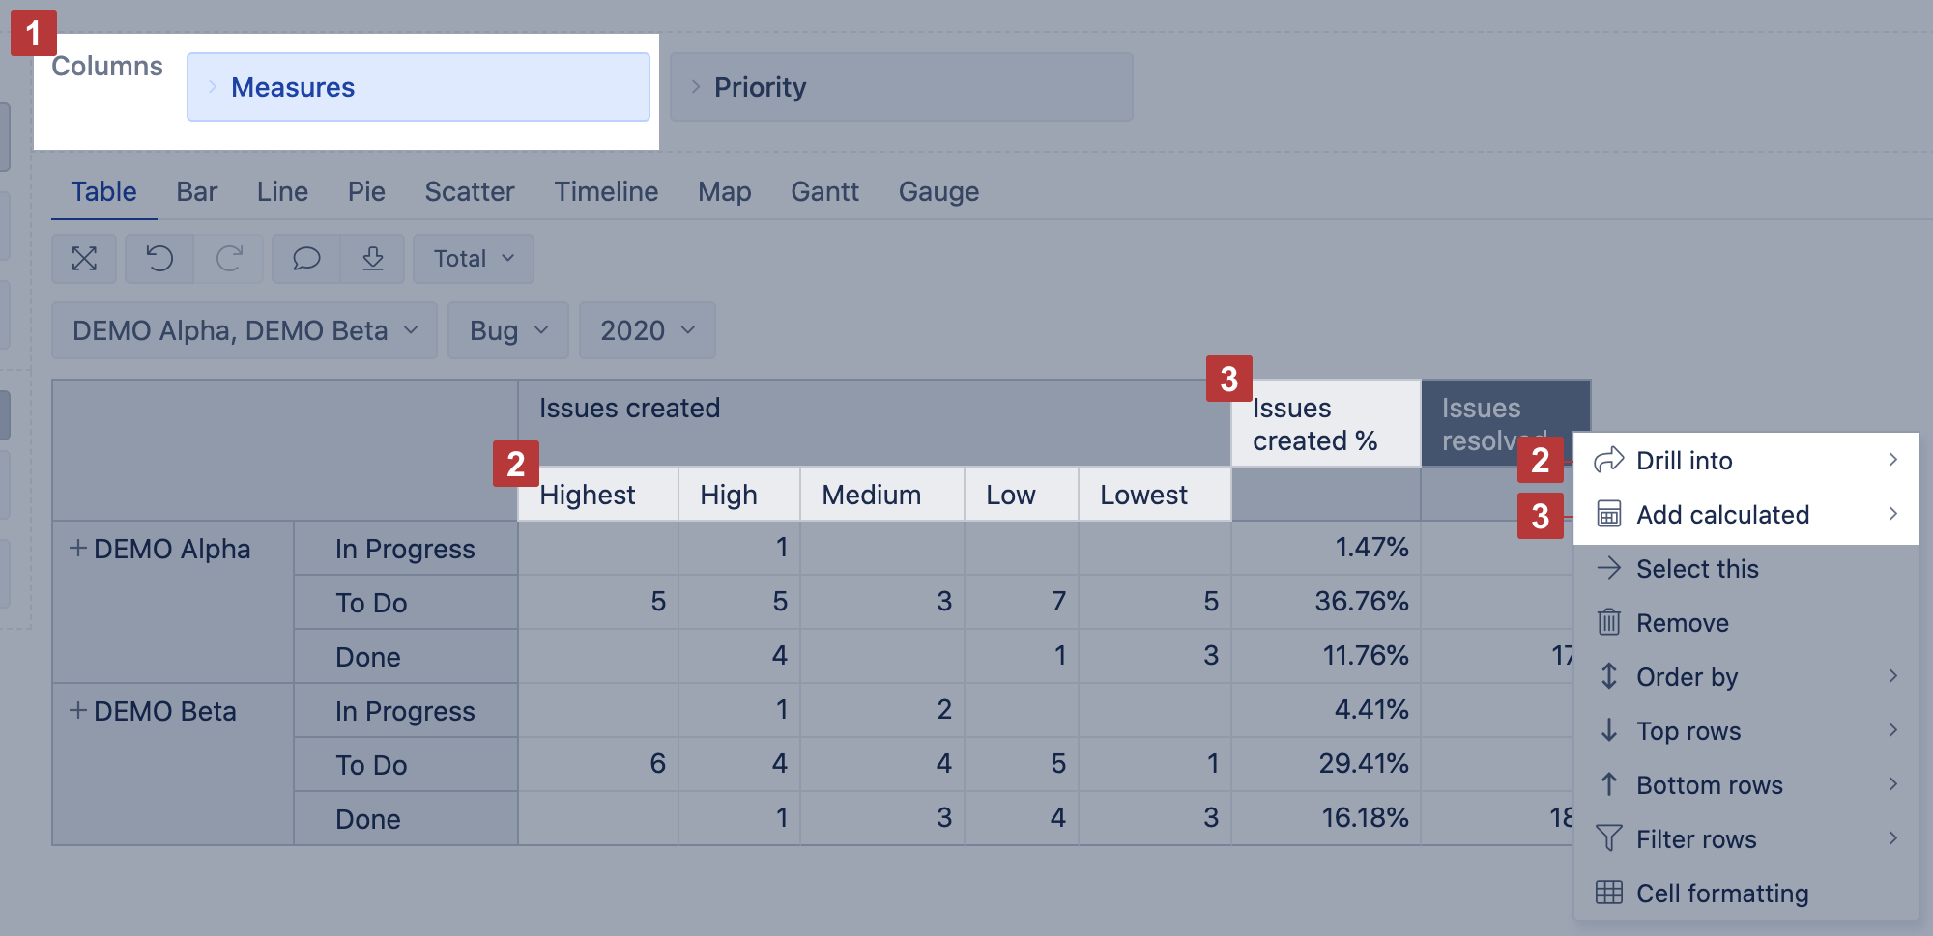Click the Issues created % column header
The width and height of the screenshot is (1933, 936).
pos(1324,424)
